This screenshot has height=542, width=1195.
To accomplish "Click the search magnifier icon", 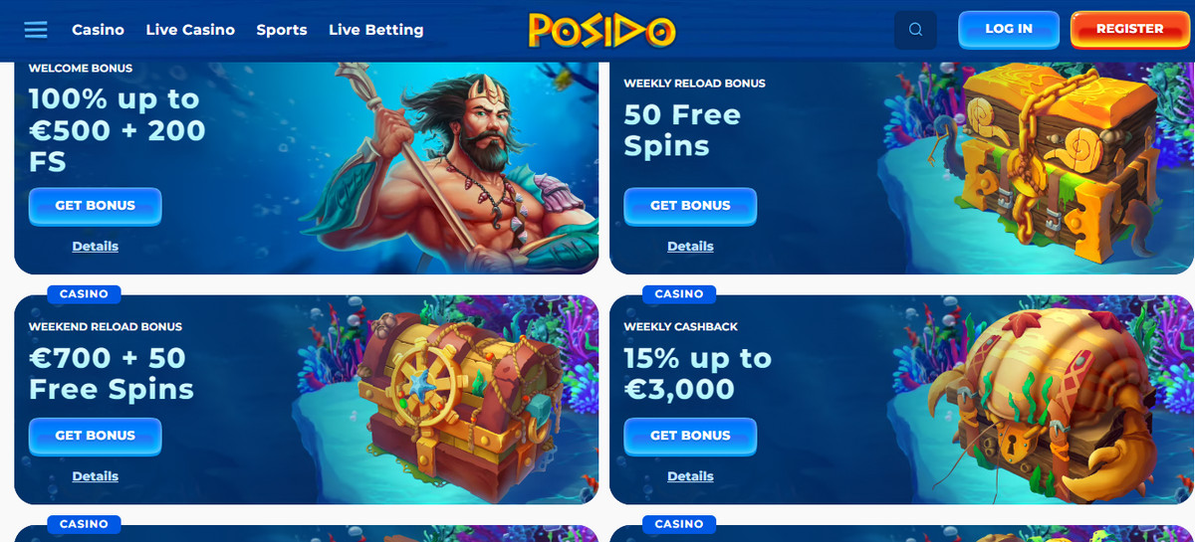I will click(916, 30).
